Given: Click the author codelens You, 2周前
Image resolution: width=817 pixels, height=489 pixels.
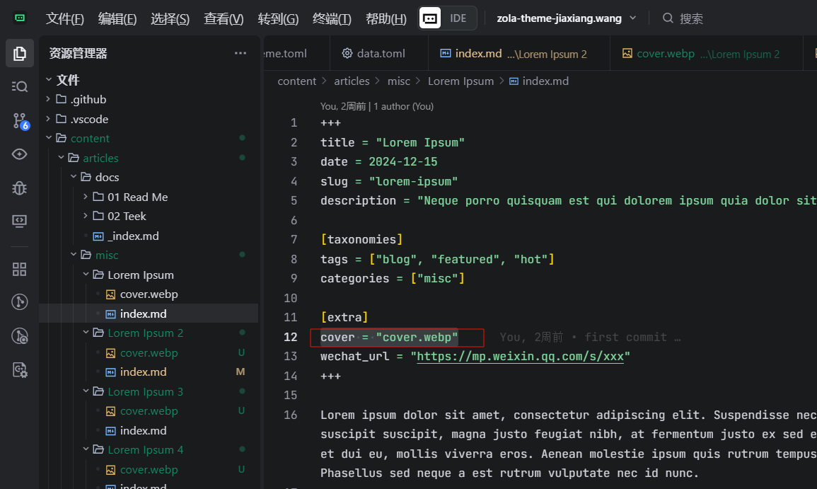Looking at the screenshot, I should coord(377,106).
